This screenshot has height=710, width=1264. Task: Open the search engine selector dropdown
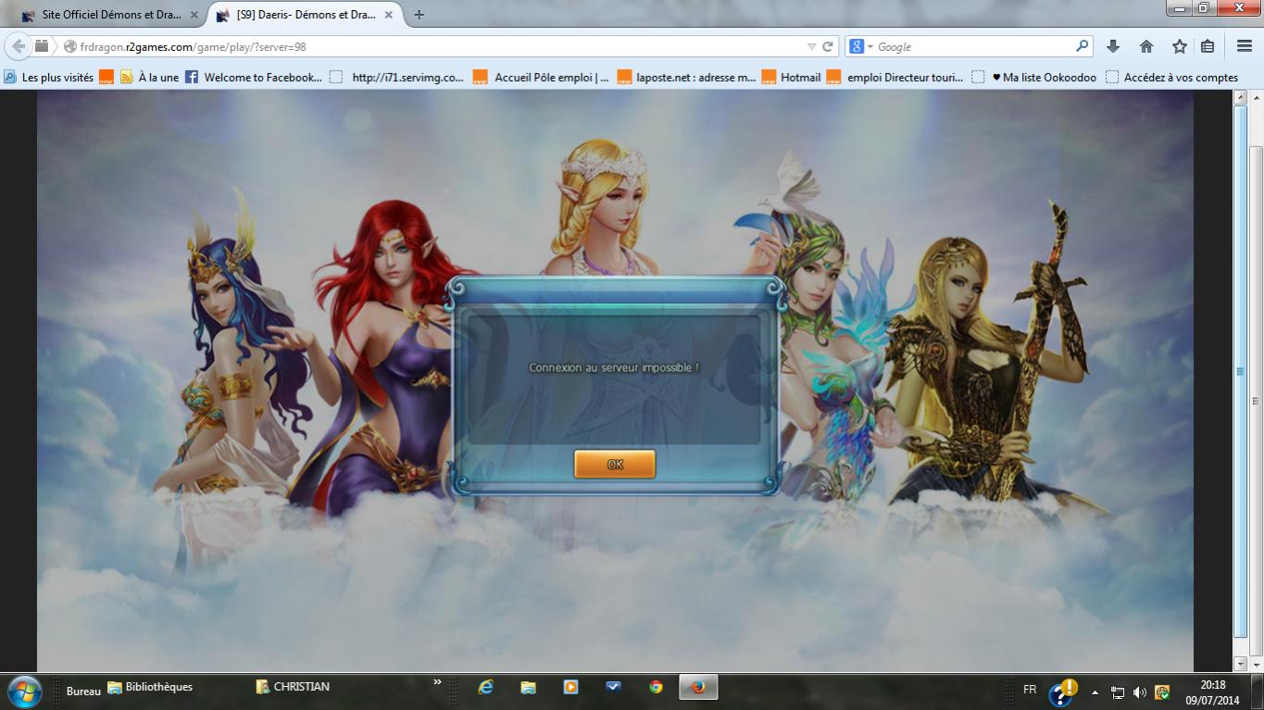[x=861, y=46]
